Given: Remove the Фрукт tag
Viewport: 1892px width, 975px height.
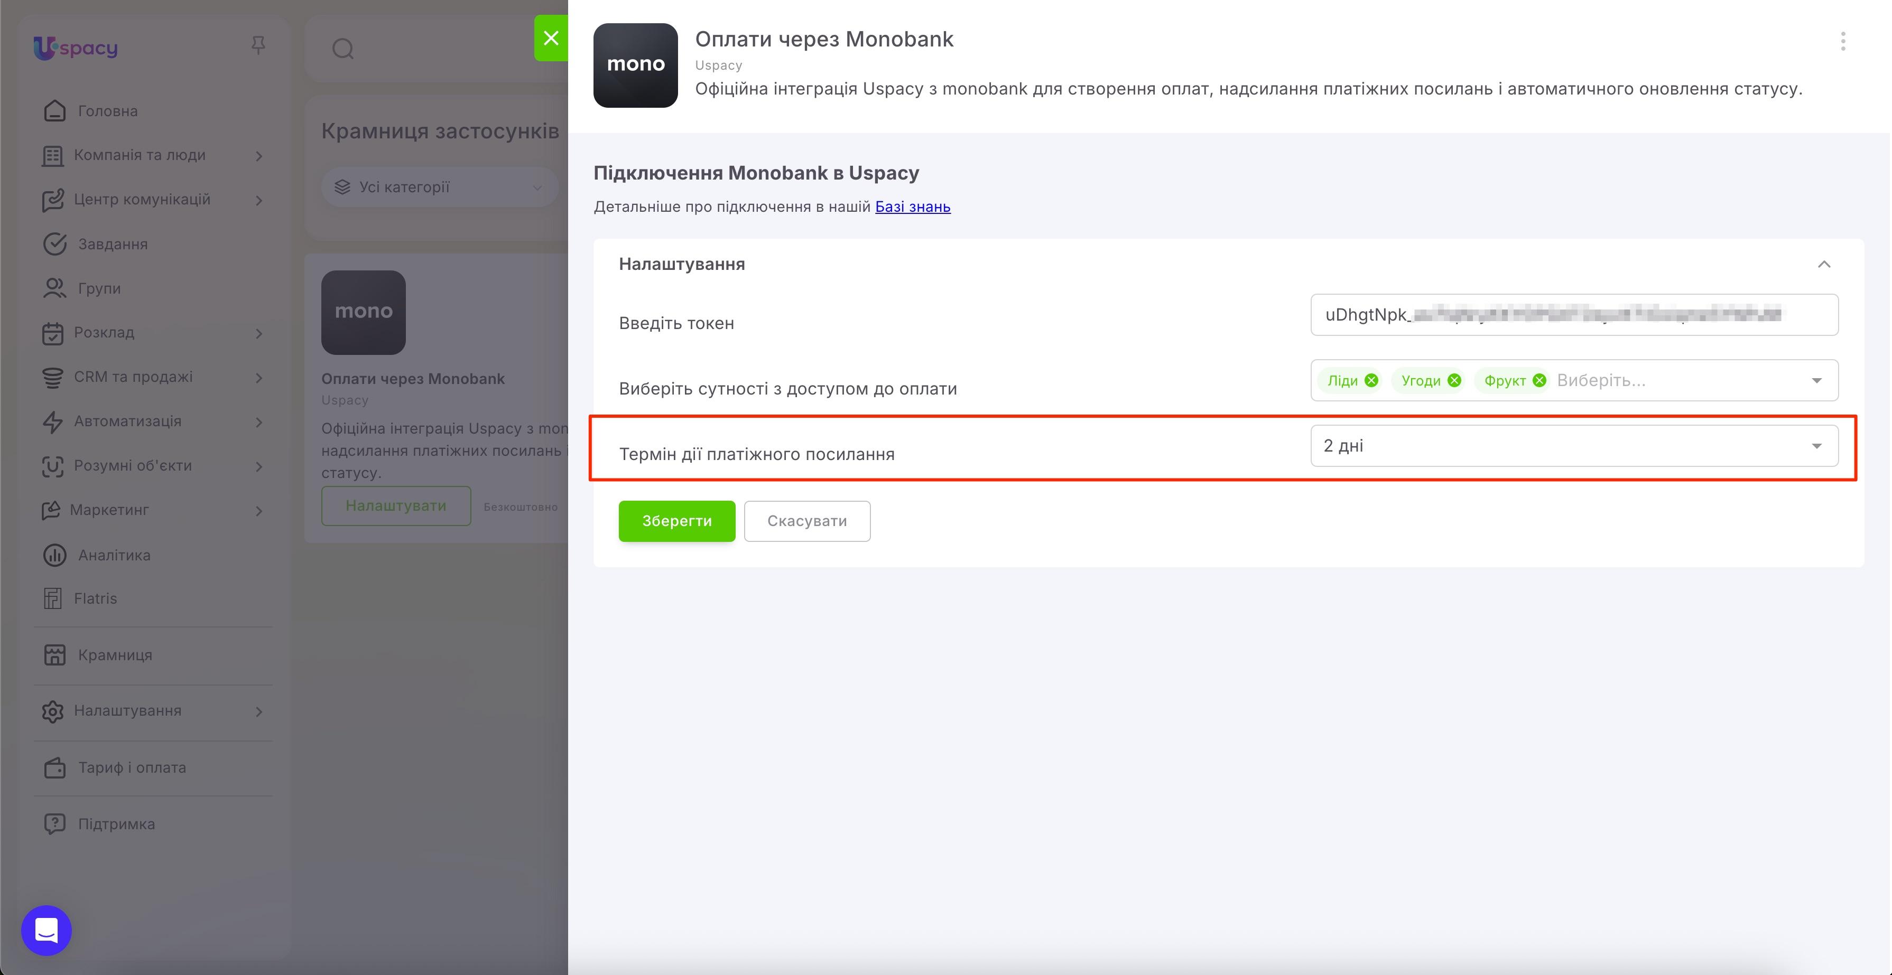Looking at the screenshot, I should (1539, 380).
